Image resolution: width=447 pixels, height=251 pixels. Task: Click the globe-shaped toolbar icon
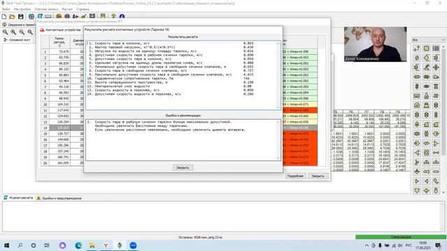(31, 17)
